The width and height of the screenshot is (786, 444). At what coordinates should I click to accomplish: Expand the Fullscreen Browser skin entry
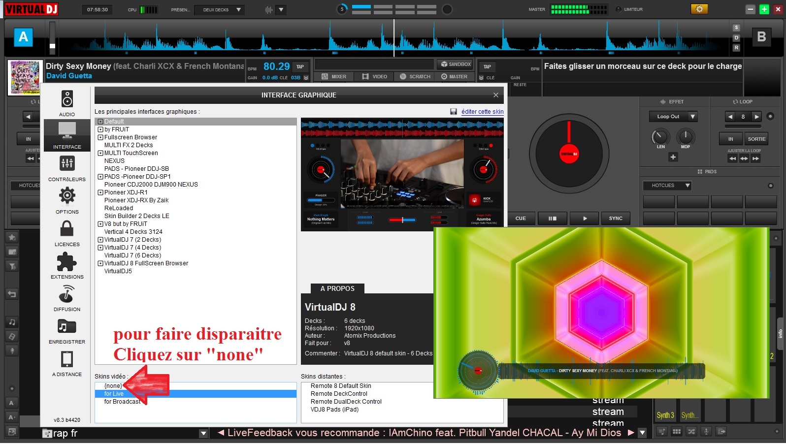coord(100,137)
